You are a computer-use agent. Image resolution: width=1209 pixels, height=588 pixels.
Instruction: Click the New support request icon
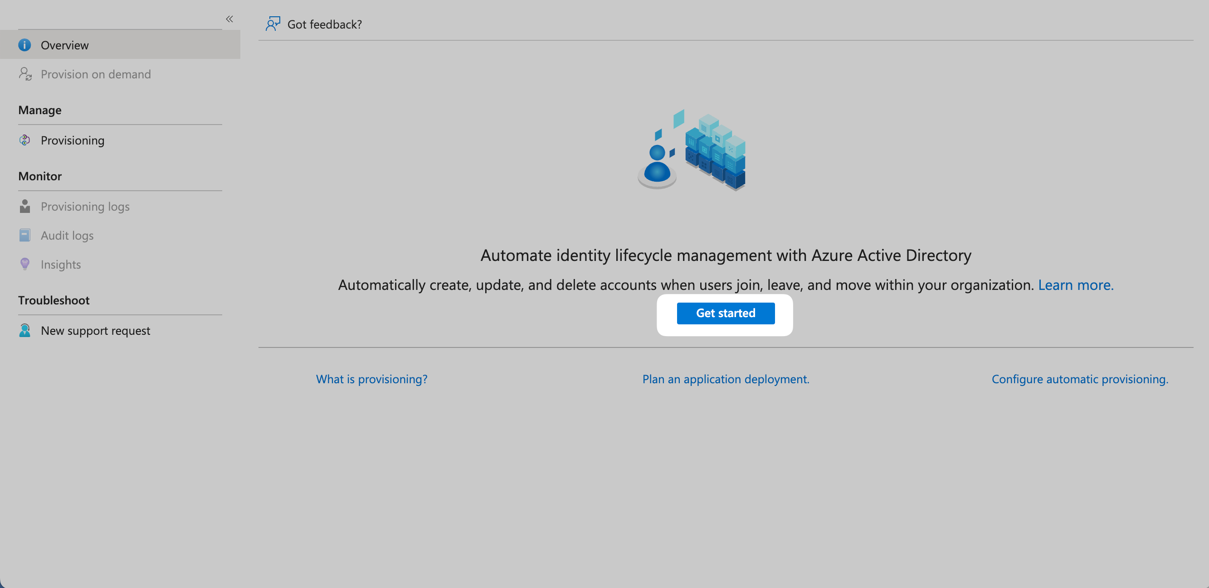tap(25, 331)
